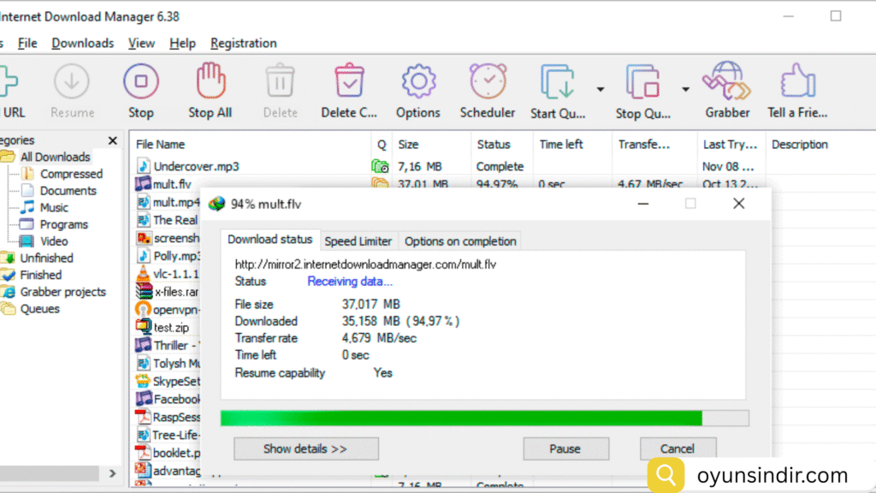This screenshot has height=493, width=876.
Task: Open the Stop Queue dropdown arrow
Action: (x=685, y=89)
